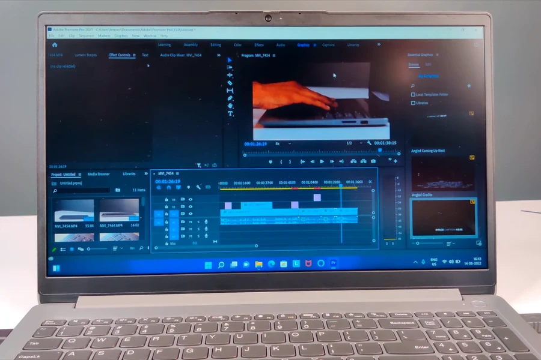This screenshot has height=360, width=541.
Task: Switch Project panel to list view
Action: coord(63,249)
